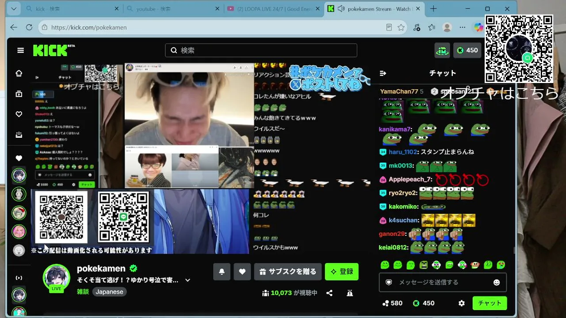Image resolution: width=566 pixels, height=318 pixels.
Task: Click the last emote in quick emote bar
Action: (x=501, y=265)
